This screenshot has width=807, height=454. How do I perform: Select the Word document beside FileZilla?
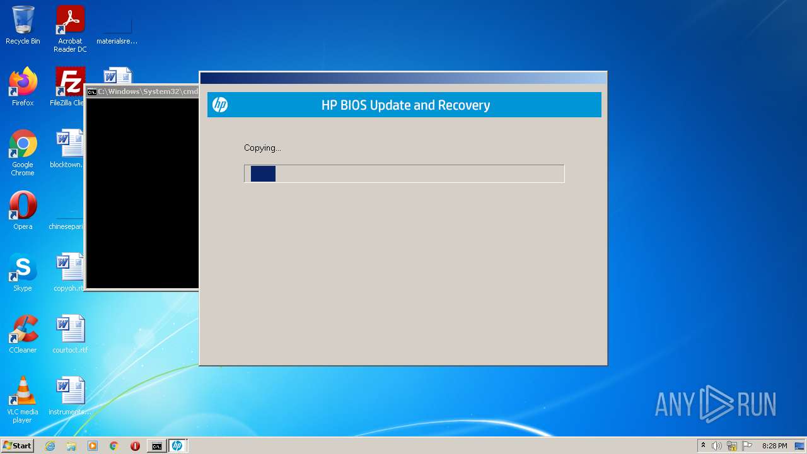[x=117, y=76]
